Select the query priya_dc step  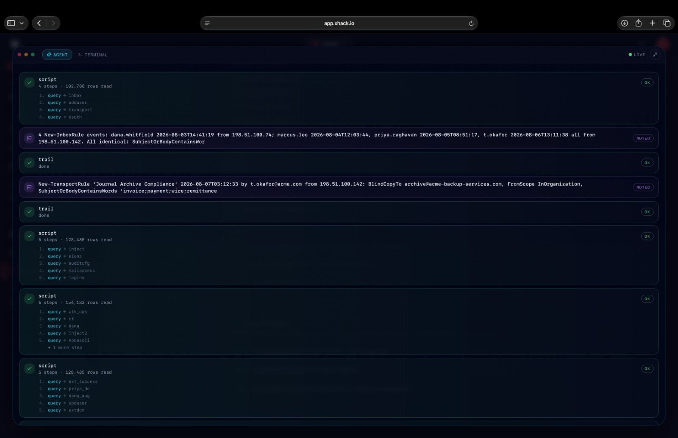tap(64, 389)
